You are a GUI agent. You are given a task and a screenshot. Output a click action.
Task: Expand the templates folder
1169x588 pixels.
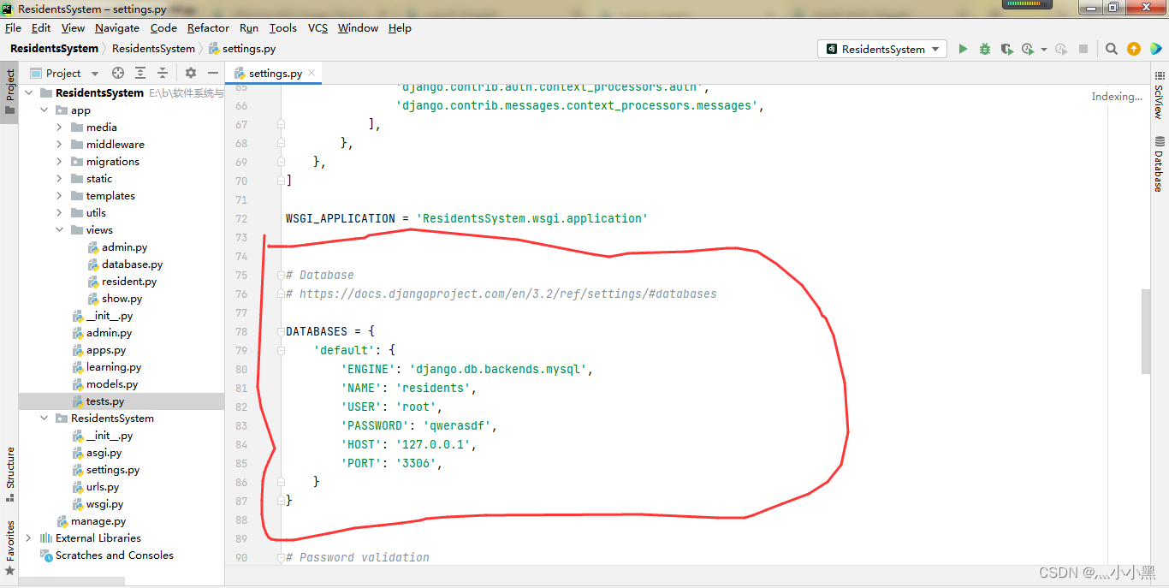click(x=59, y=195)
